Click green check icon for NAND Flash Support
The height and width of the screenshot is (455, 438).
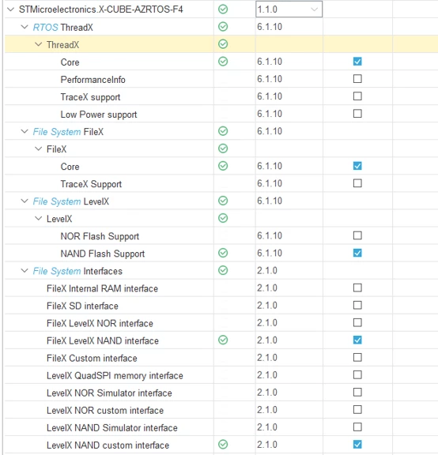(x=223, y=253)
